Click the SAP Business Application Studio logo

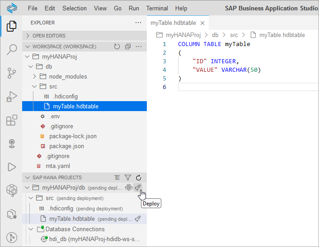[12, 8]
